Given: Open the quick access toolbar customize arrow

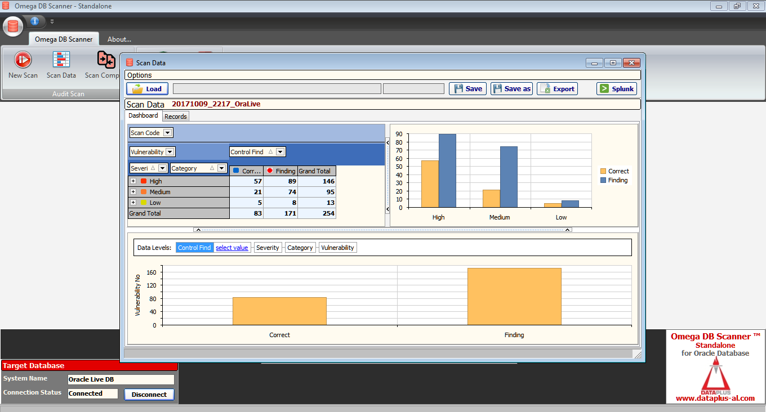Looking at the screenshot, I should coord(52,22).
